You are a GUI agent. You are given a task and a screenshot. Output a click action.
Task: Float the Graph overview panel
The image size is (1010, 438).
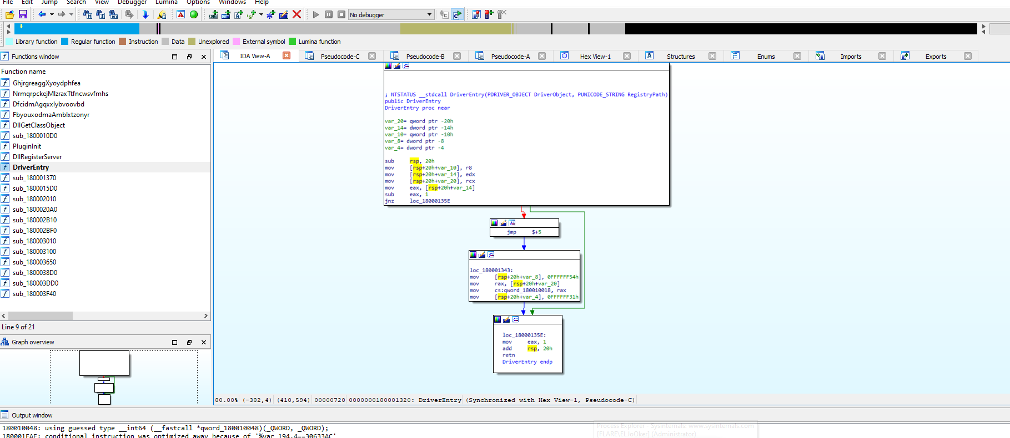pyautogui.click(x=189, y=342)
